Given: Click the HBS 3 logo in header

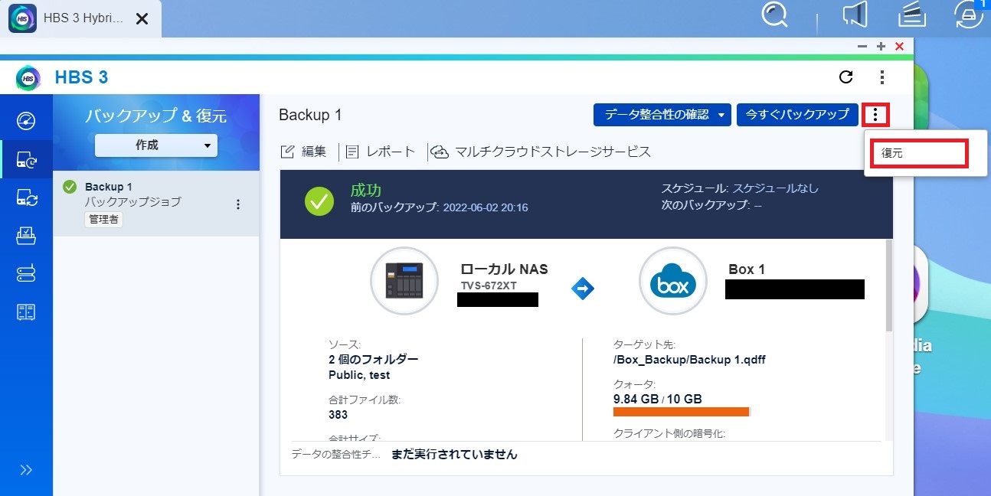Looking at the screenshot, I should (x=28, y=77).
